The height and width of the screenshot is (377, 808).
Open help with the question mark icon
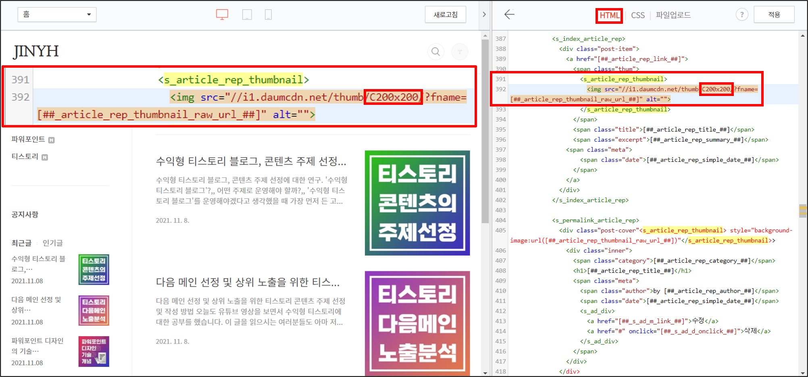[x=742, y=15]
